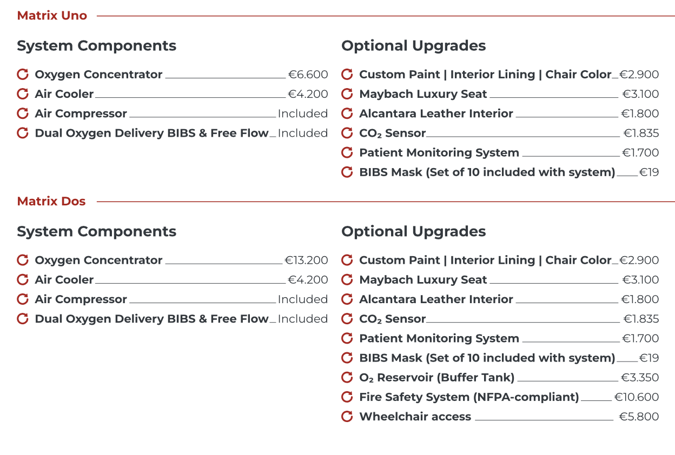
Task: Select the icon beside O₂ Reservoir (Buffer Tank)
Action: (x=347, y=377)
